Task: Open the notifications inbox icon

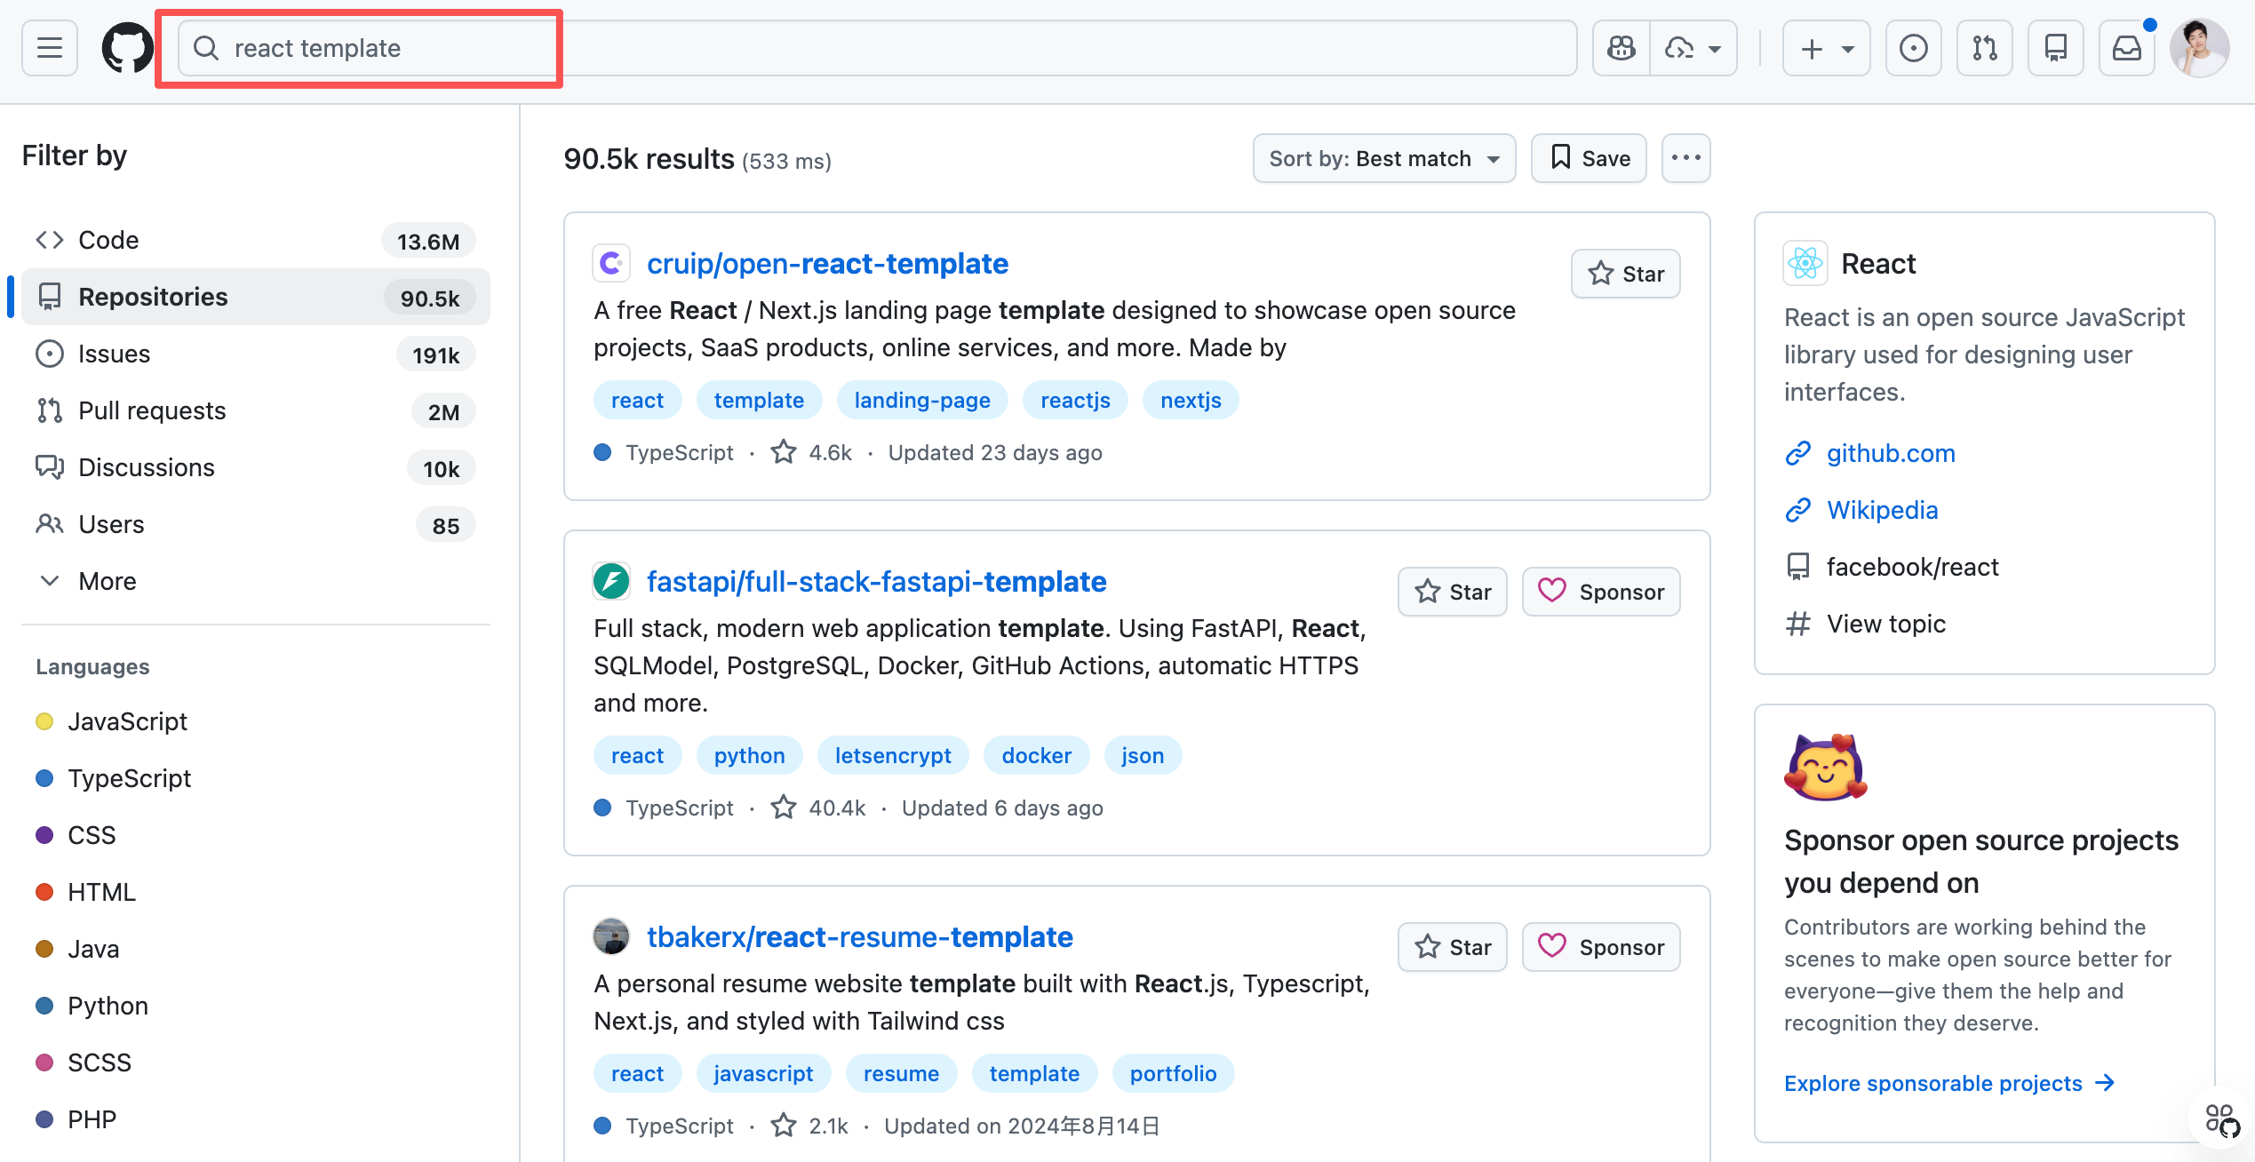Action: pos(2126,48)
